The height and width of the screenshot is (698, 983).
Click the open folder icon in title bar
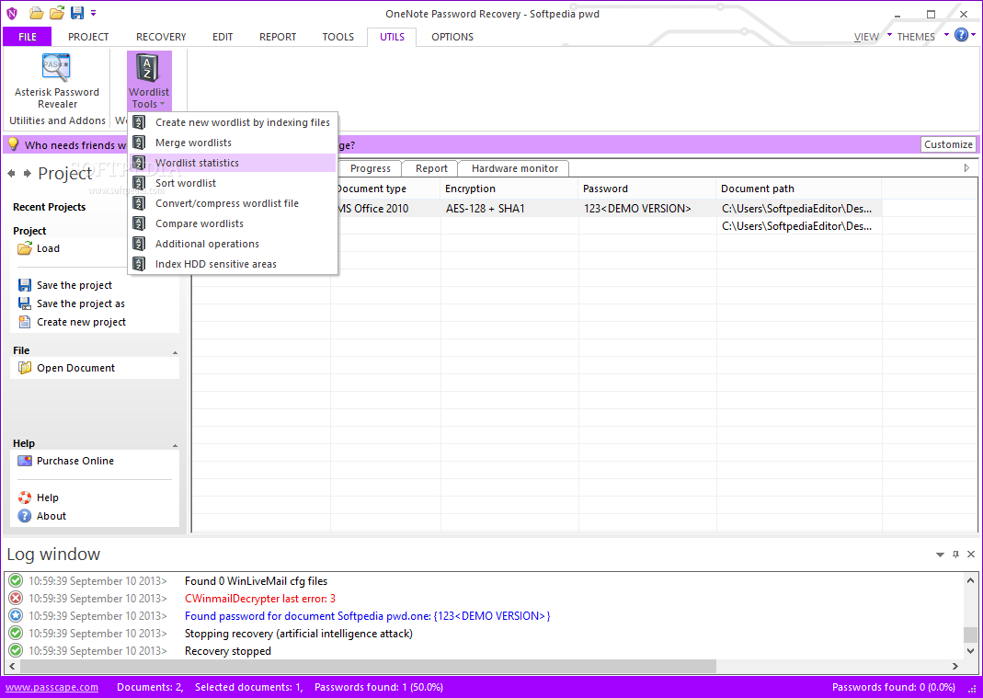tap(37, 13)
